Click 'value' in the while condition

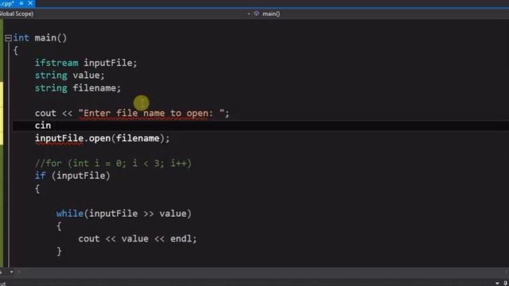pos(173,214)
